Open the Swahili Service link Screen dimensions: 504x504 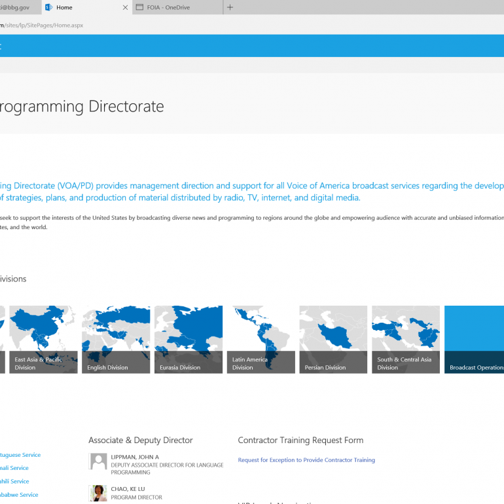[x=14, y=482]
